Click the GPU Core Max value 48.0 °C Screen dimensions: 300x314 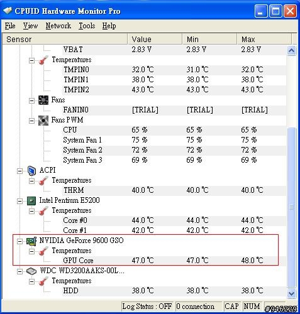point(252,261)
